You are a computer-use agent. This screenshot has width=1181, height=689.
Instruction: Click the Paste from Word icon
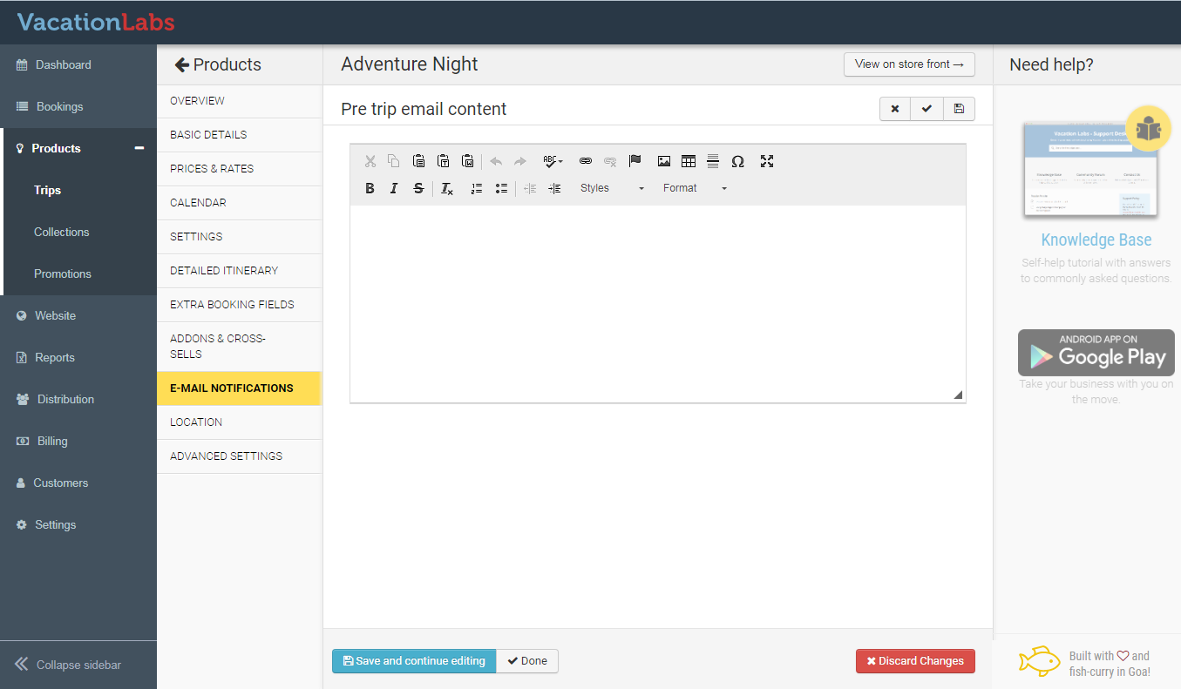[468, 161]
